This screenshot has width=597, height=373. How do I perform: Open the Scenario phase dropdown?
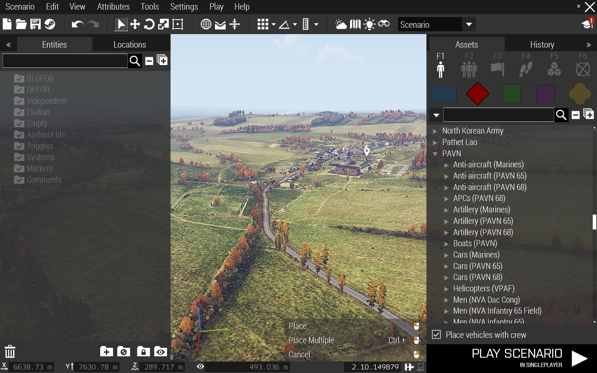[x=469, y=25]
